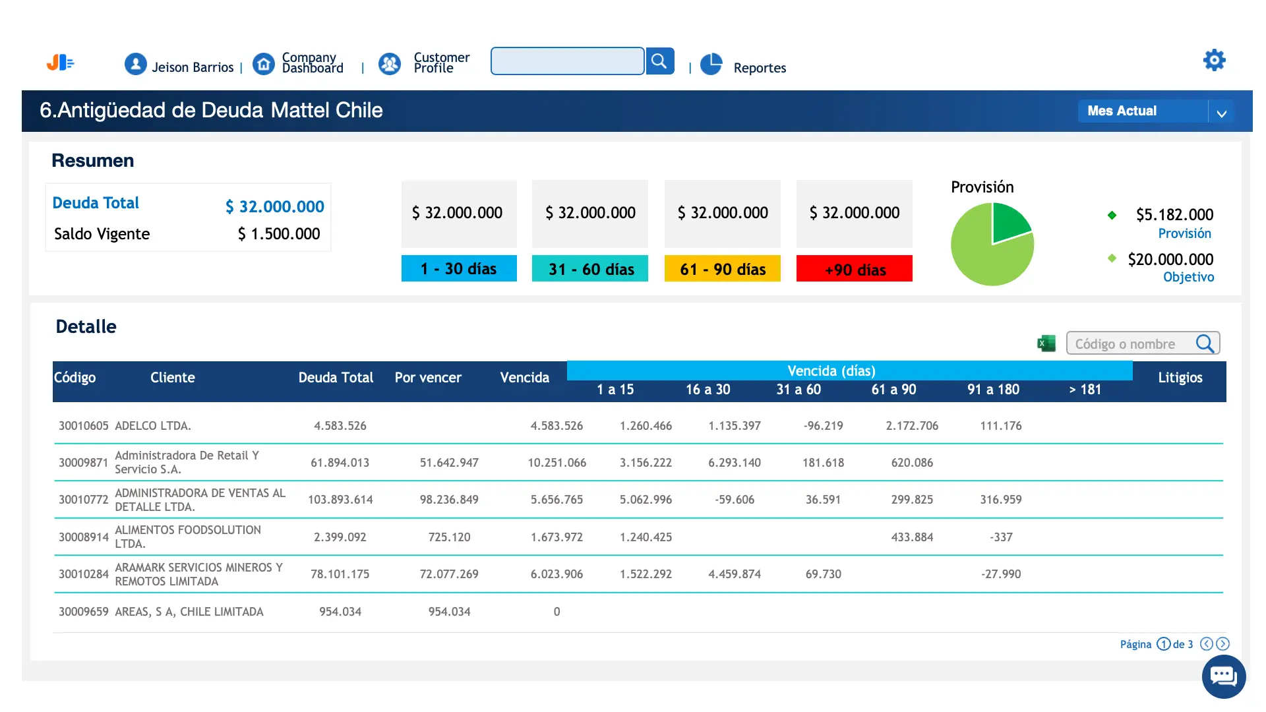Open Reportes pie chart icon
Viewport: 1266px width, 712px height.
point(711,64)
